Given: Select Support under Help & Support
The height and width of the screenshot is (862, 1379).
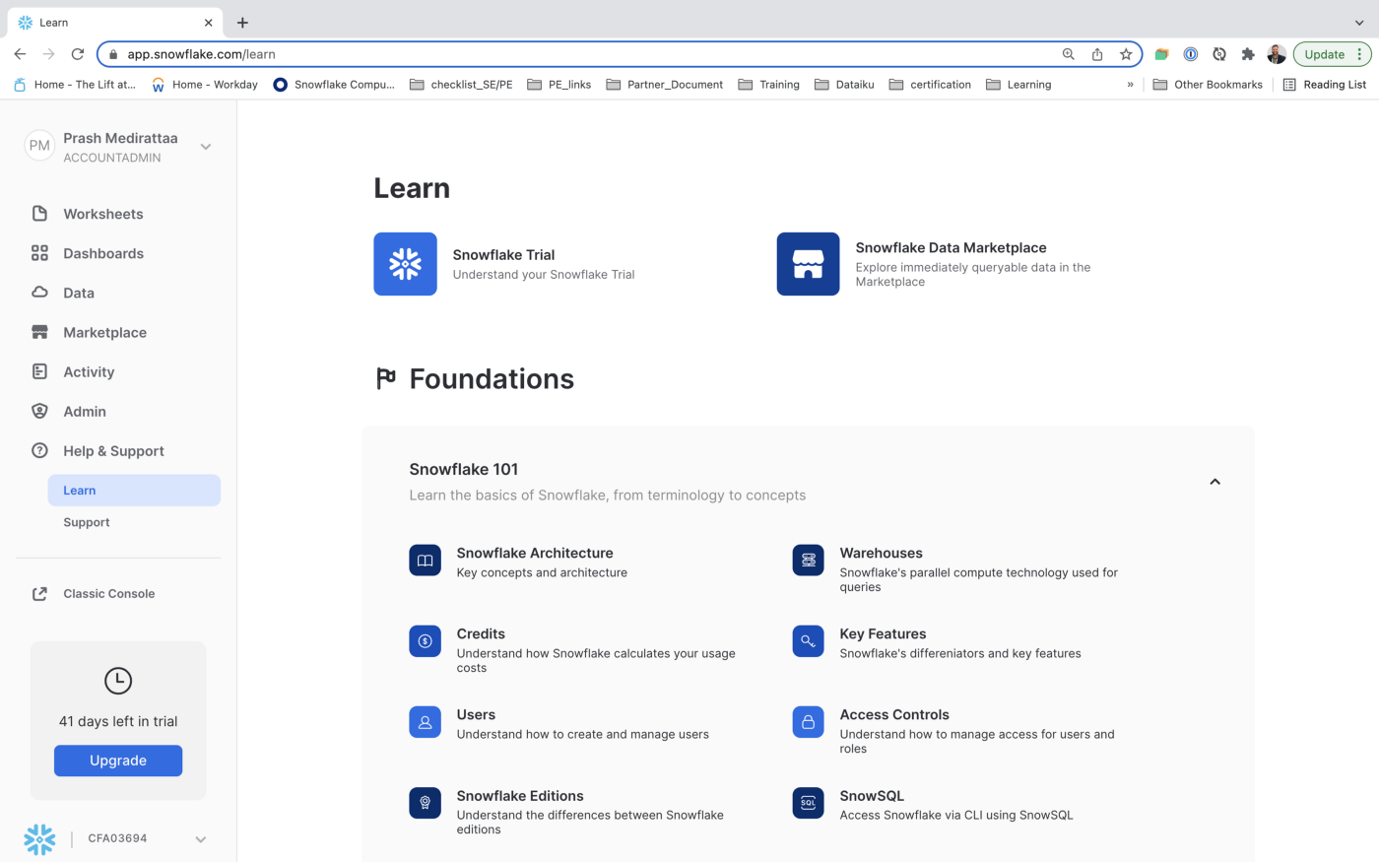Looking at the screenshot, I should point(87,522).
